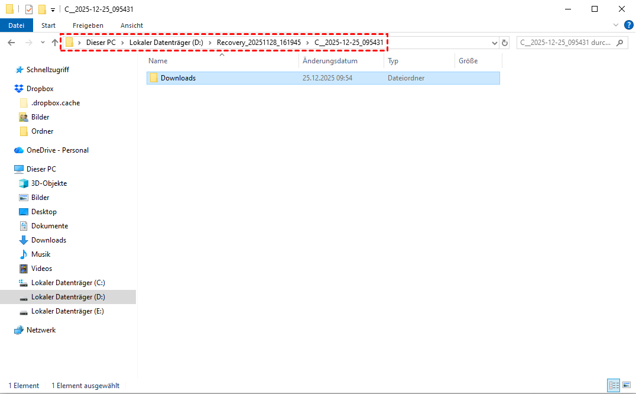
Task: Select Dropbox in the navigation pane
Action: [x=40, y=89]
